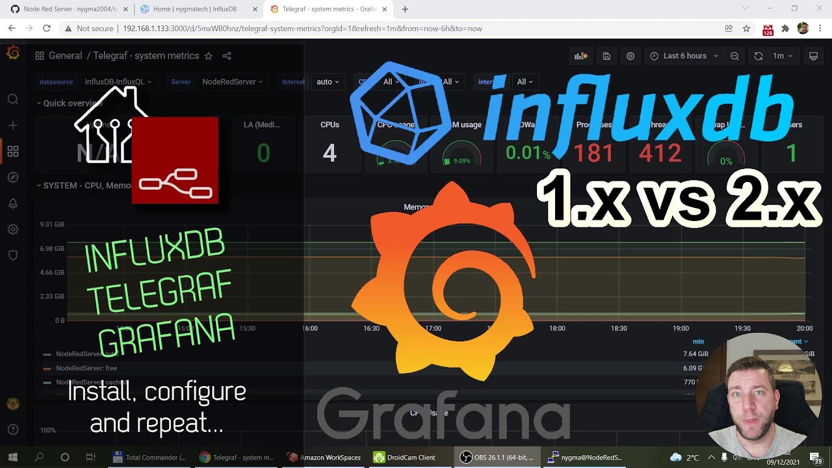Click the 0.01% IOWait value
Screen dimensions: 832x468
[x=528, y=153]
